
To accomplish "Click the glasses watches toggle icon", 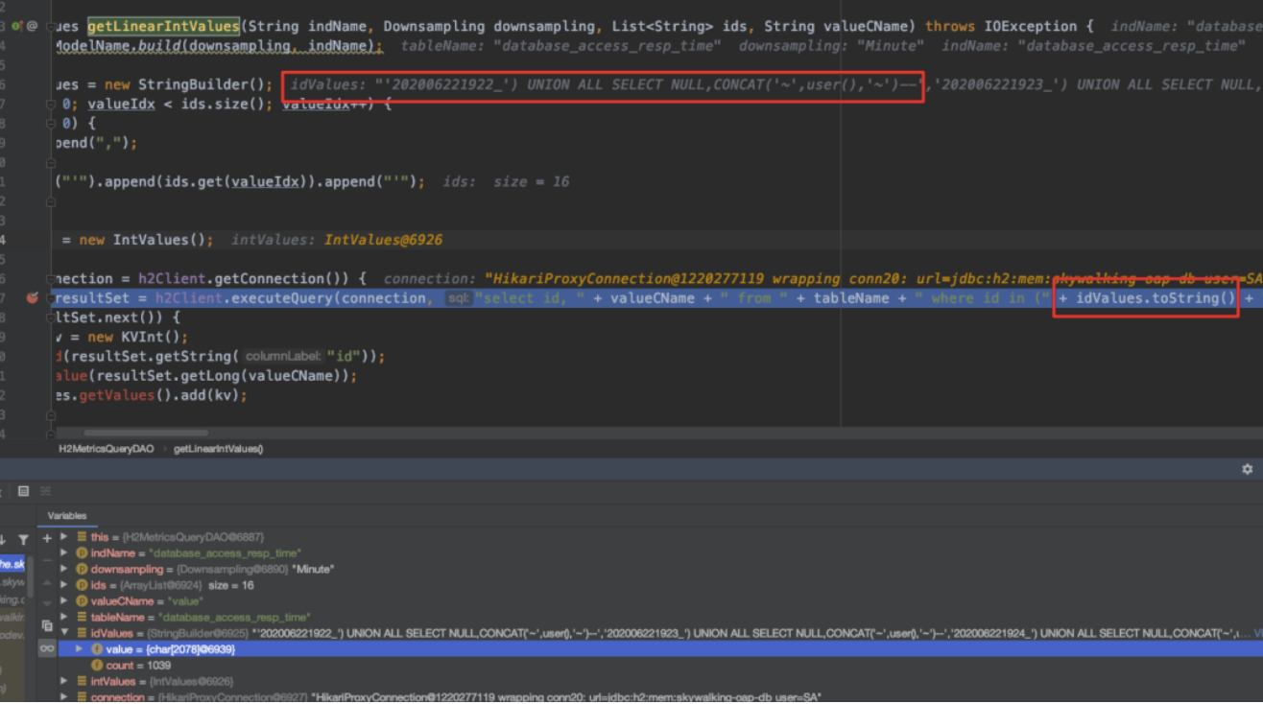I will coord(47,649).
